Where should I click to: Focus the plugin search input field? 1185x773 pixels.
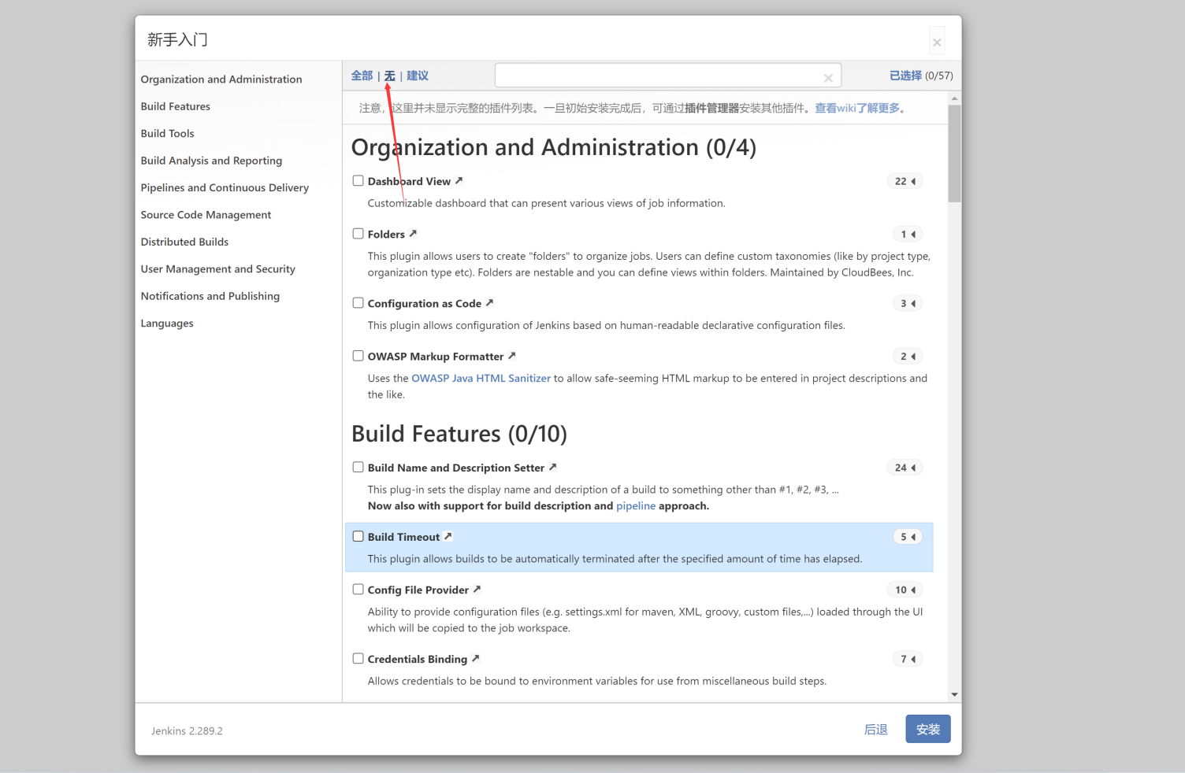658,76
